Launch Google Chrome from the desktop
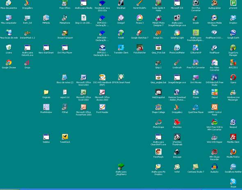242x190 pixels. pyautogui.click(x=9, y=62)
